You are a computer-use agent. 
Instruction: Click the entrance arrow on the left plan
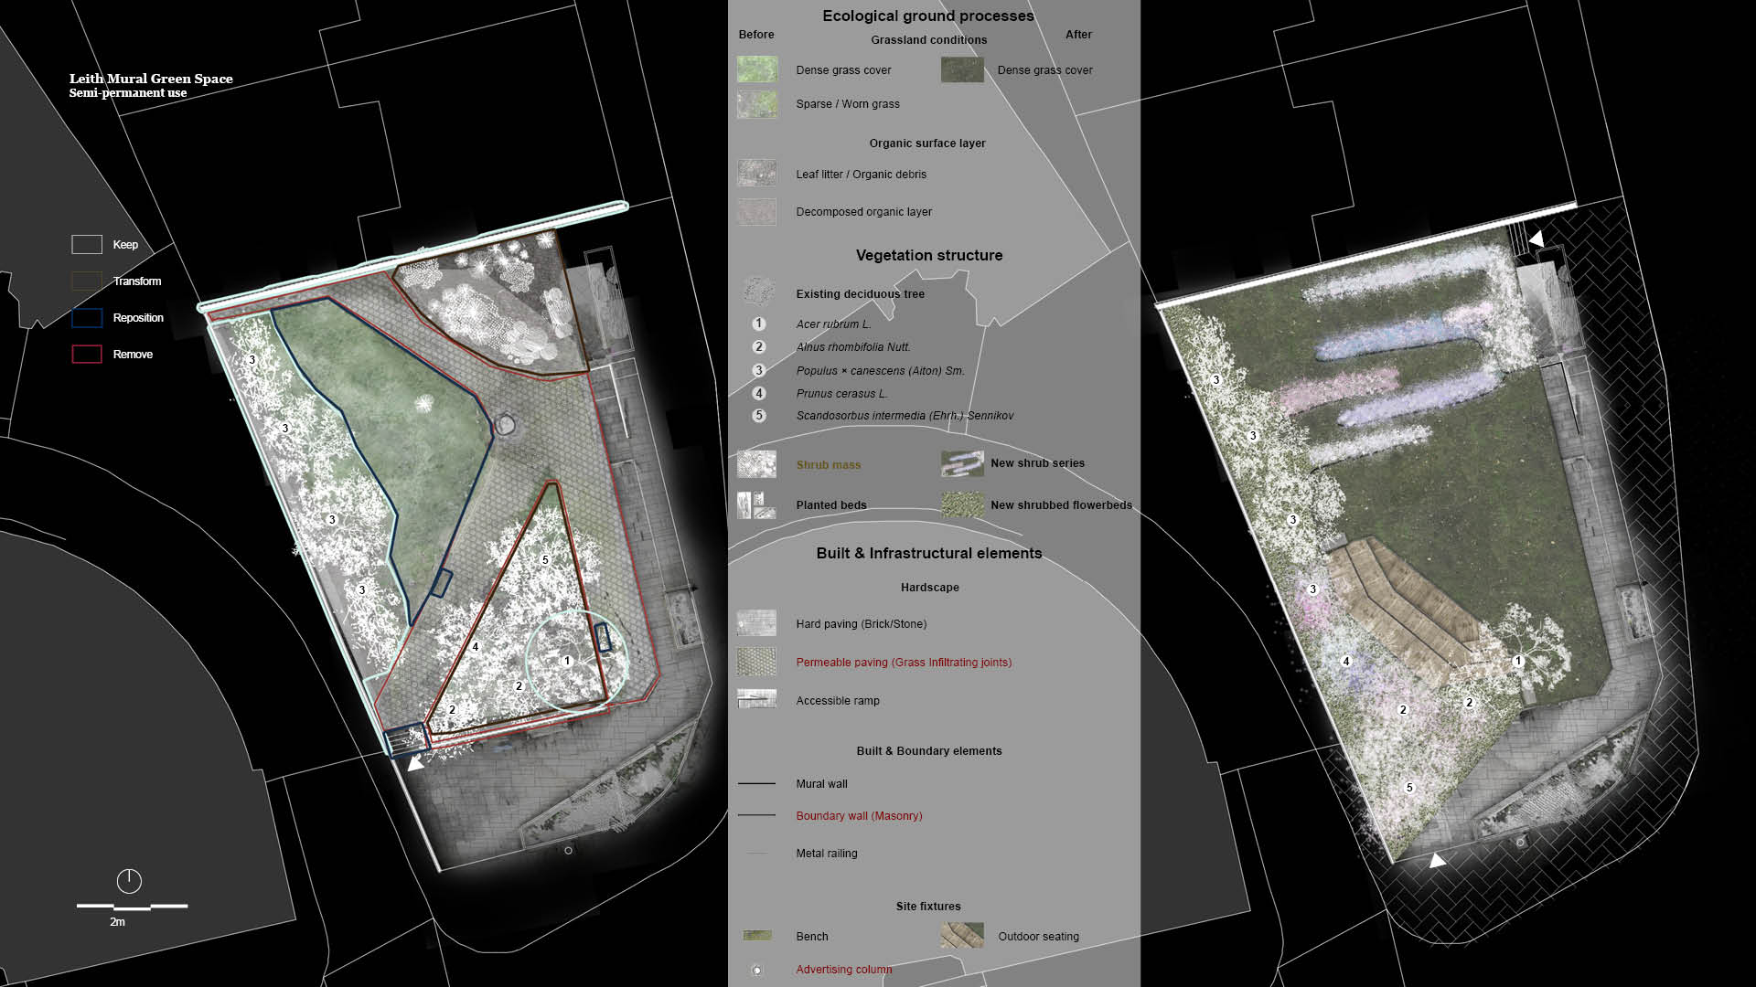coord(416,762)
